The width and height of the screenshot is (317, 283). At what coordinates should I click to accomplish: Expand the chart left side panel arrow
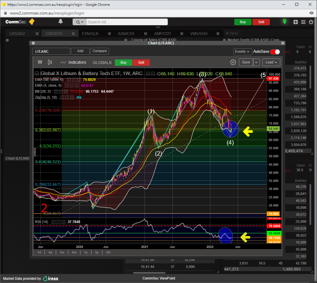point(34,152)
